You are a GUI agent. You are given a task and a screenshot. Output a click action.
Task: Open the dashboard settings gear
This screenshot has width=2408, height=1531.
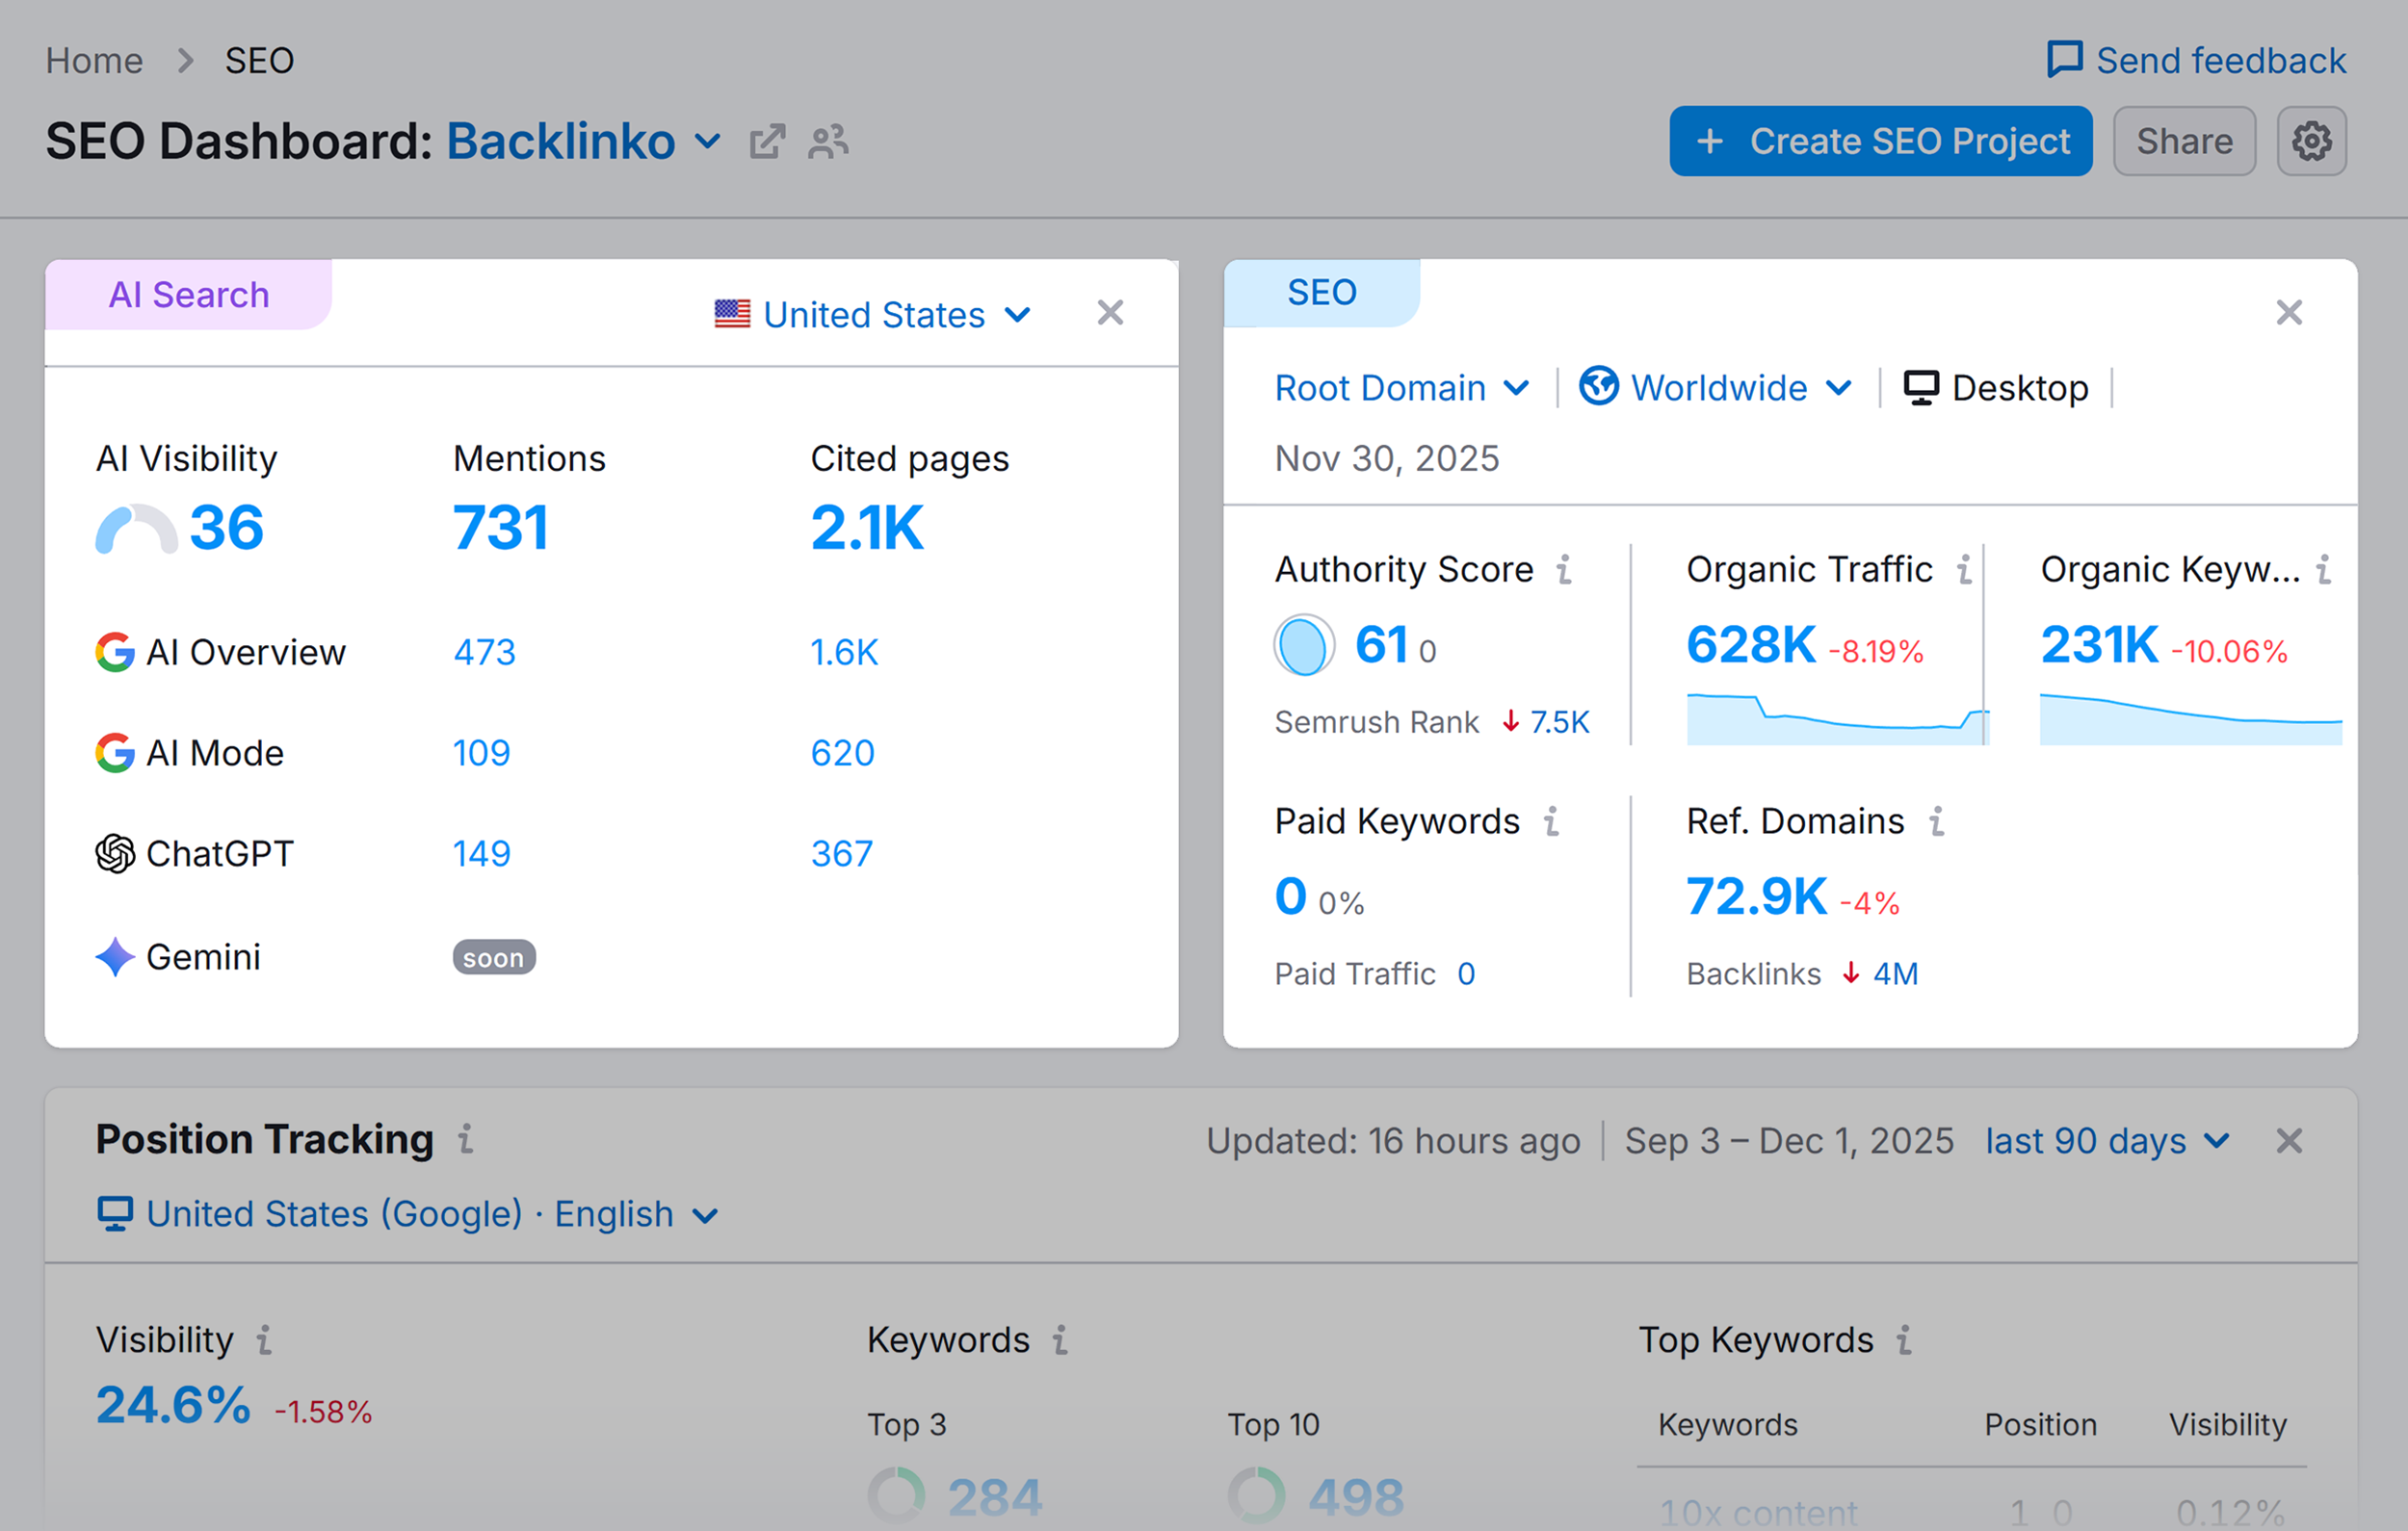(x=2311, y=141)
